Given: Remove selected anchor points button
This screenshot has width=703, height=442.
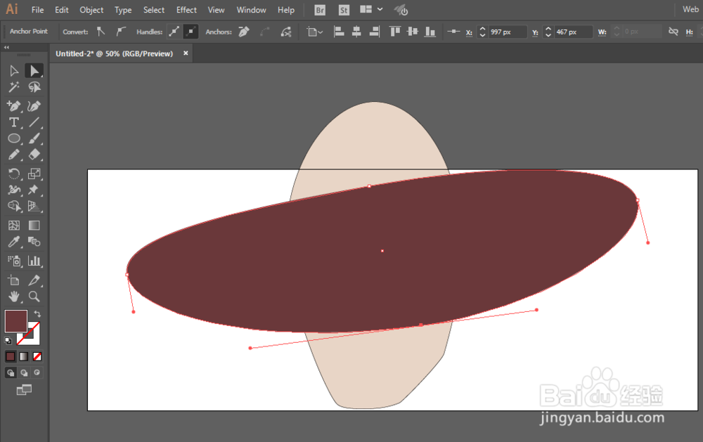Looking at the screenshot, I should point(244,32).
